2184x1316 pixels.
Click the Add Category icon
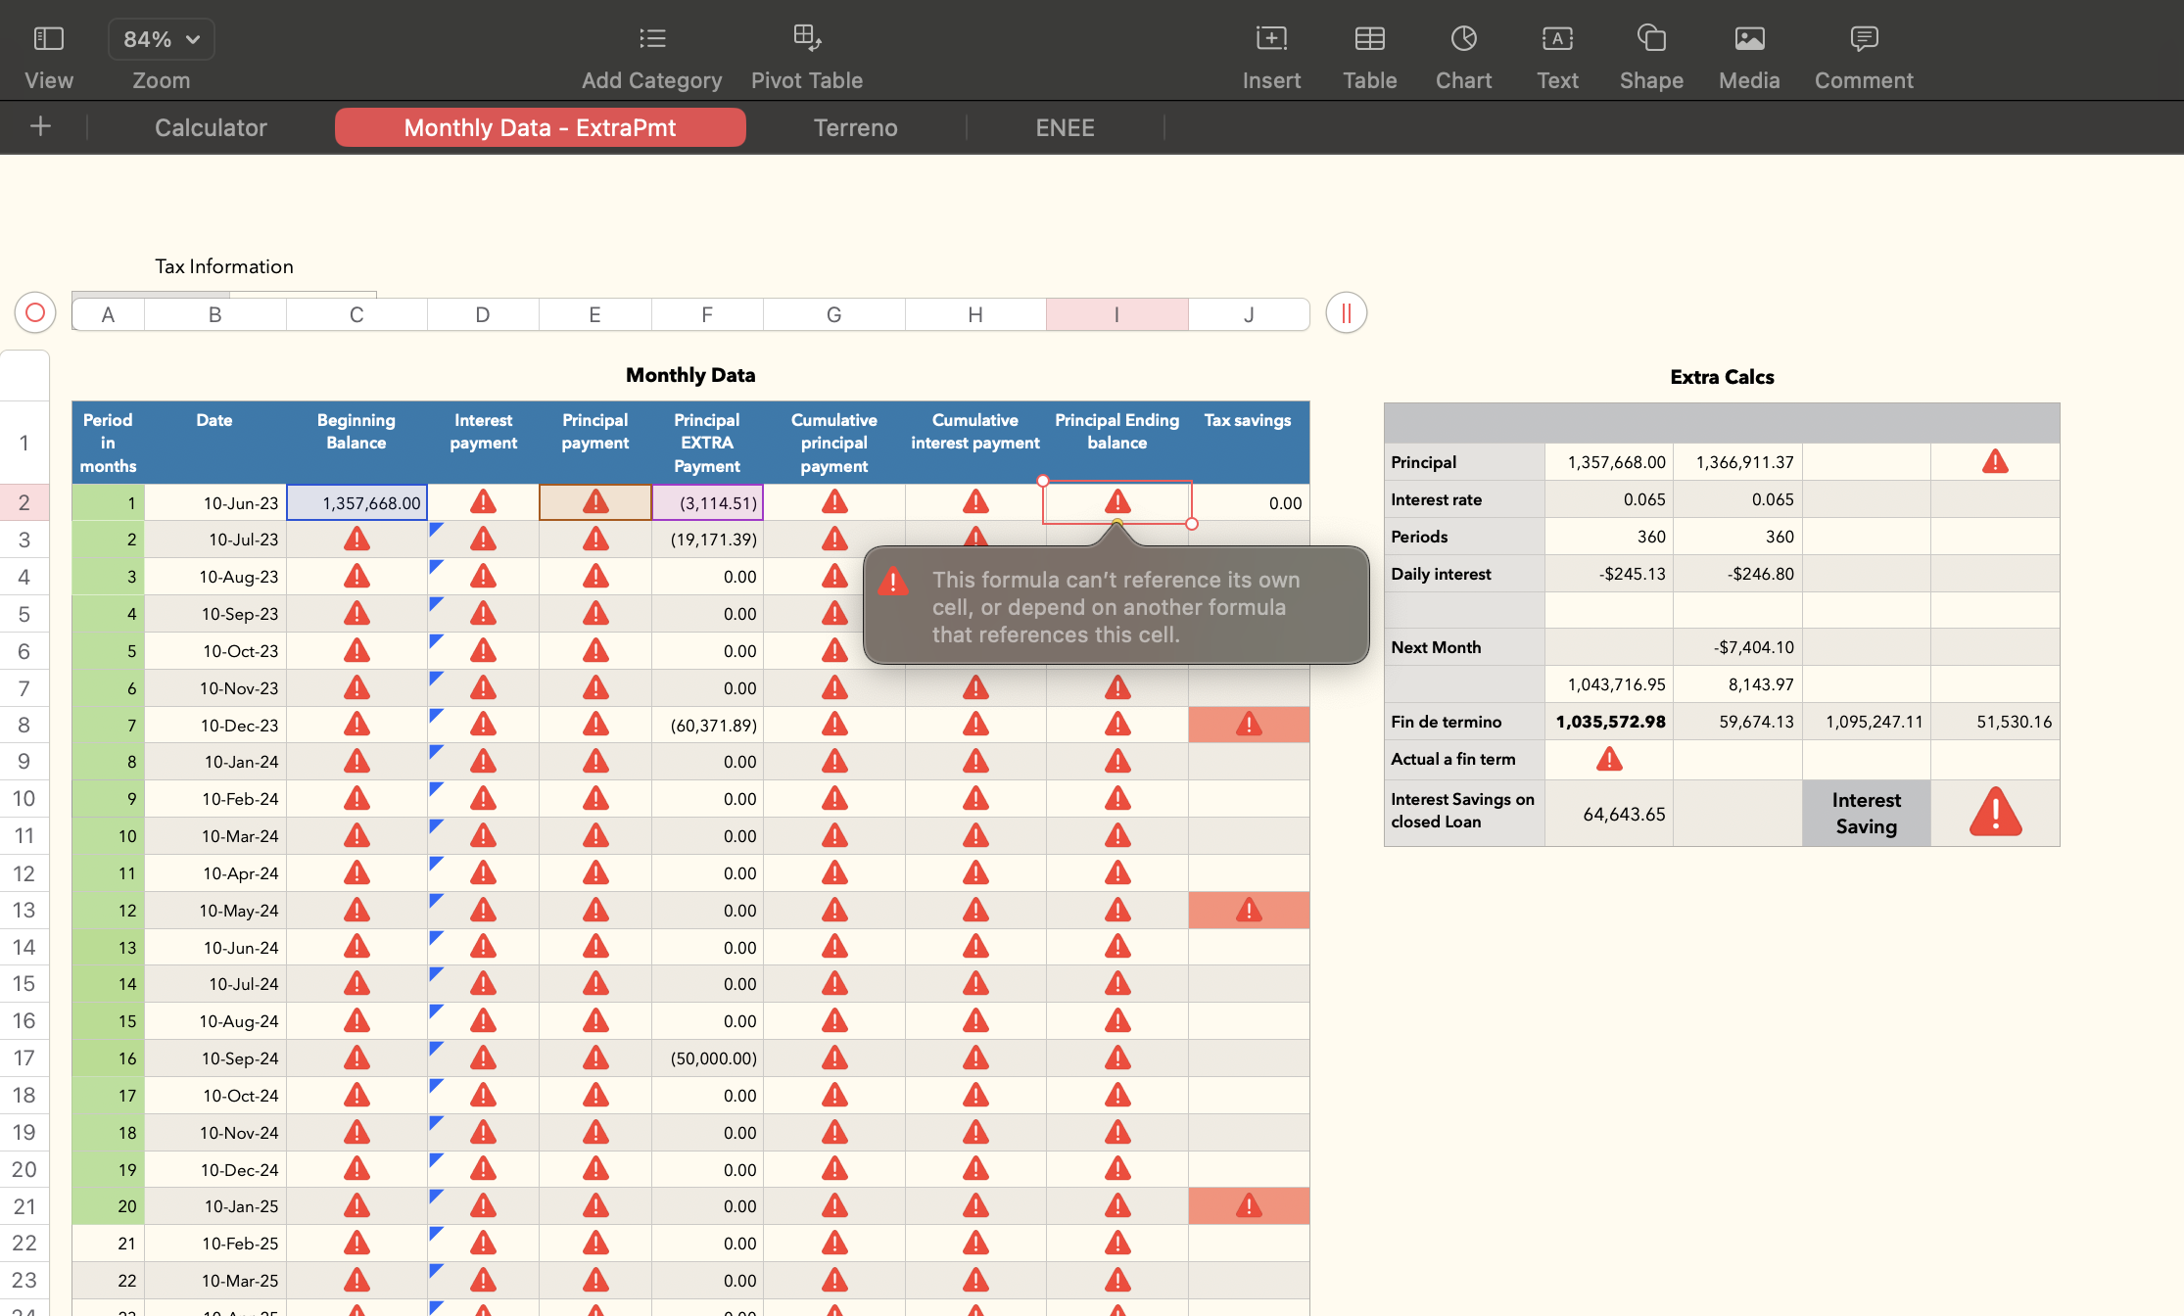(651, 39)
